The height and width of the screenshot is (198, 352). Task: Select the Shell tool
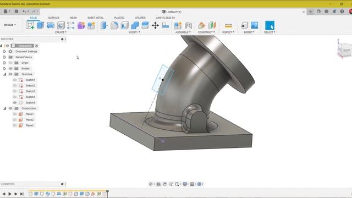coord(124,25)
